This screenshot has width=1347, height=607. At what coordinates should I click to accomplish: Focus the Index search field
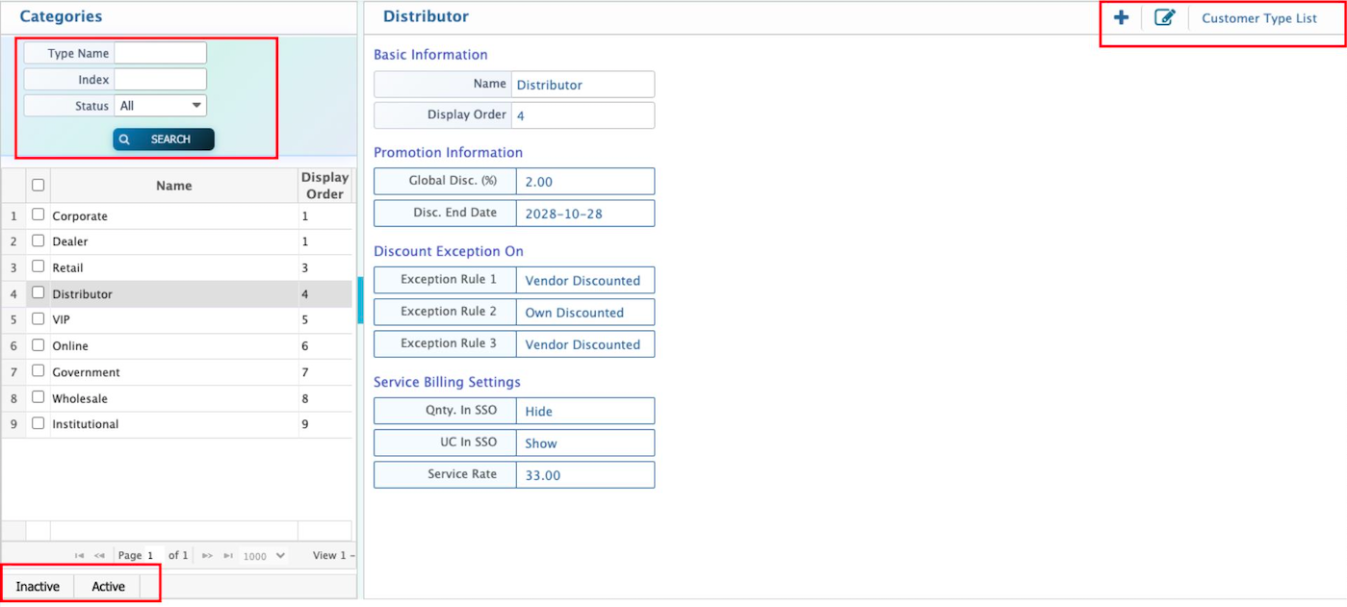(160, 80)
